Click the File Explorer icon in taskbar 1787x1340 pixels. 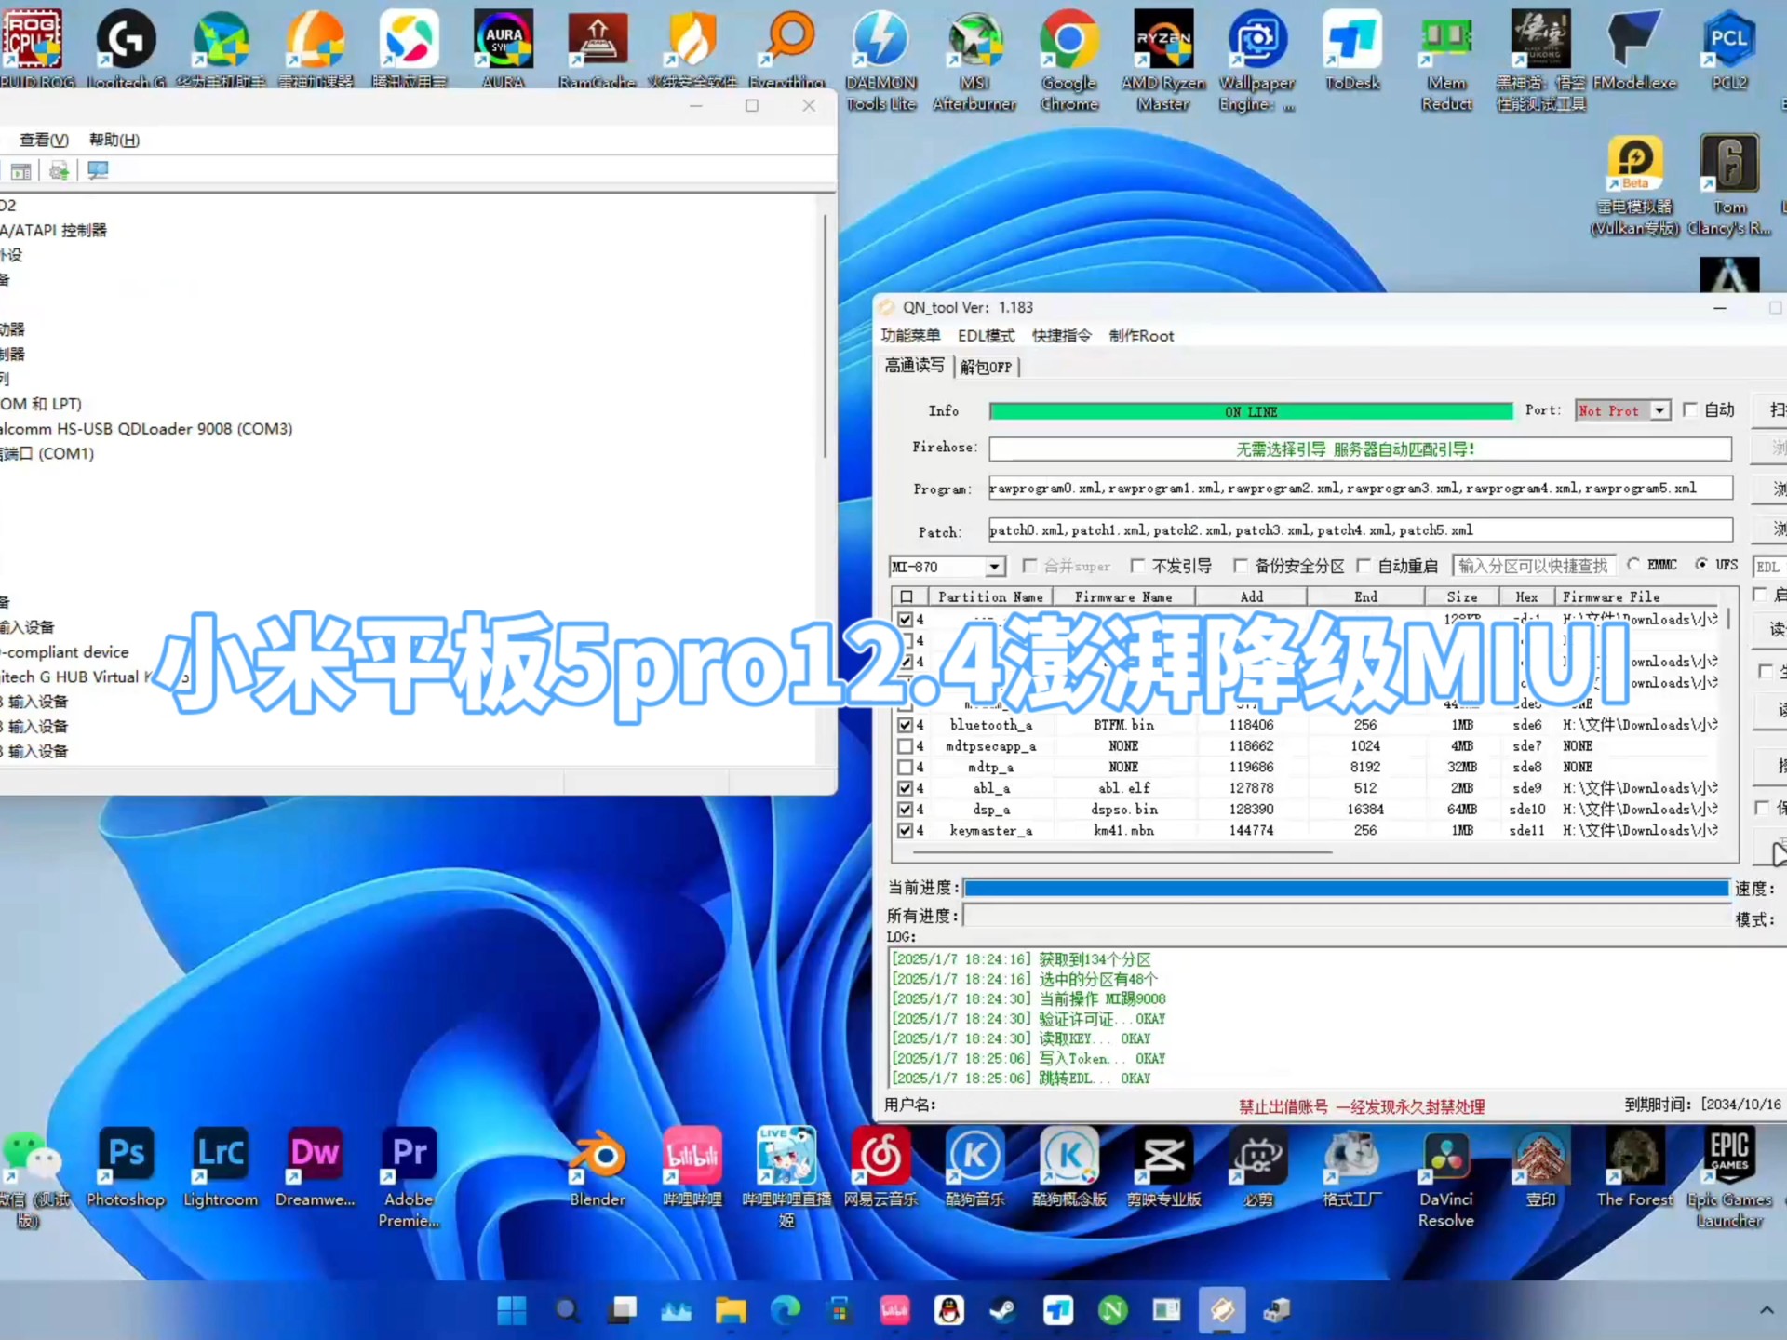pyautogui.click(x=731, y=1310)
